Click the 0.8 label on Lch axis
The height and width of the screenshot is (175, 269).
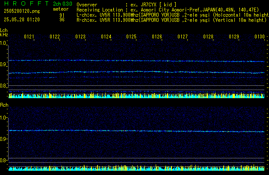coord(3,86)
